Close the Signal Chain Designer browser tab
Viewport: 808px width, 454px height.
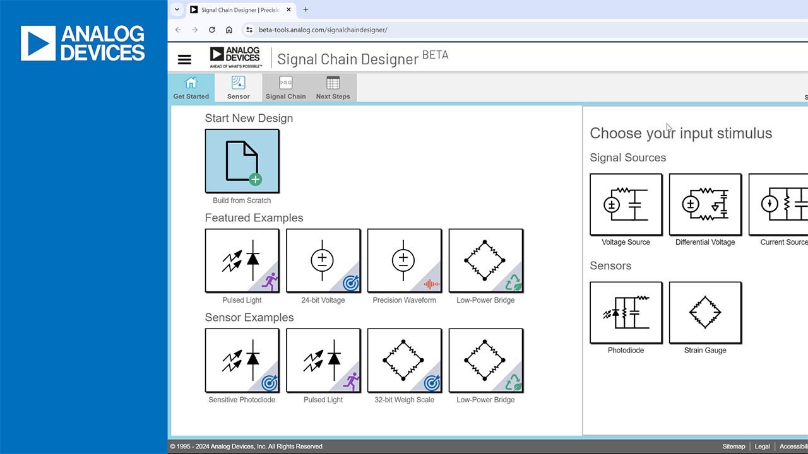point(288,9)
